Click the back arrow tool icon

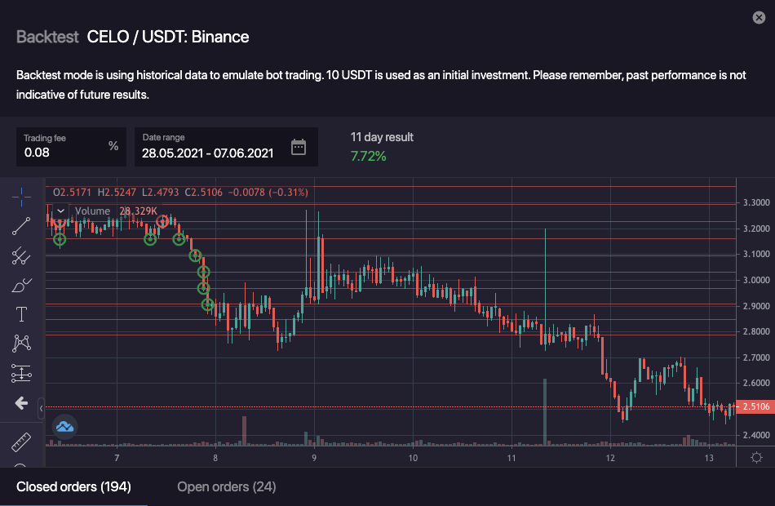tap(21, 403)
